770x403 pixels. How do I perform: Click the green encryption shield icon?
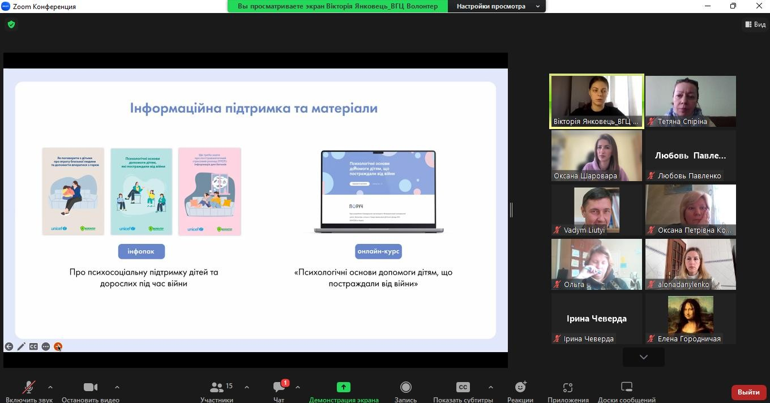11,24
